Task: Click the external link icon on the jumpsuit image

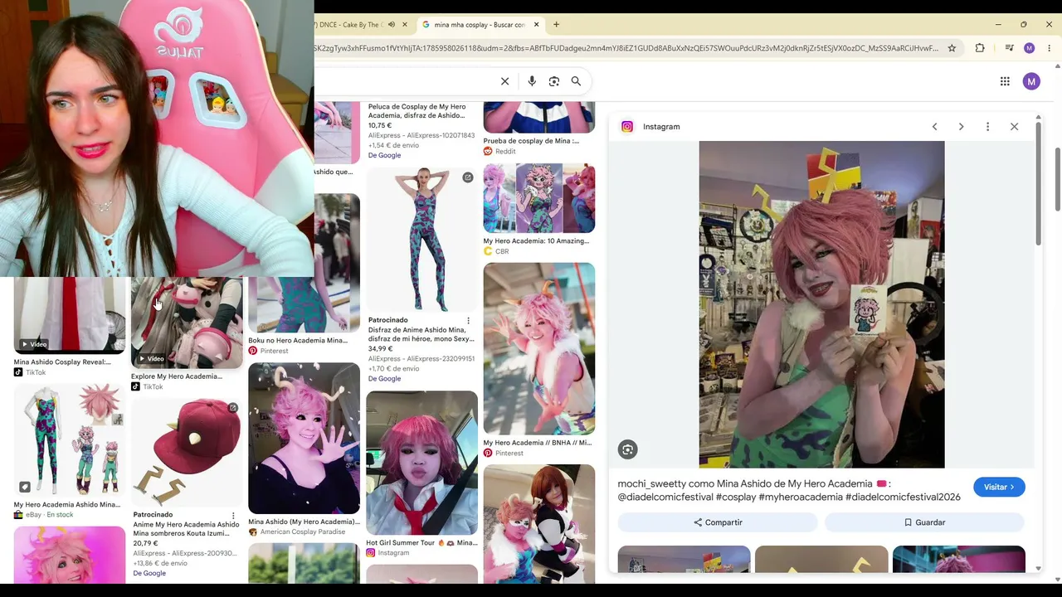Action: coord(468,177)
